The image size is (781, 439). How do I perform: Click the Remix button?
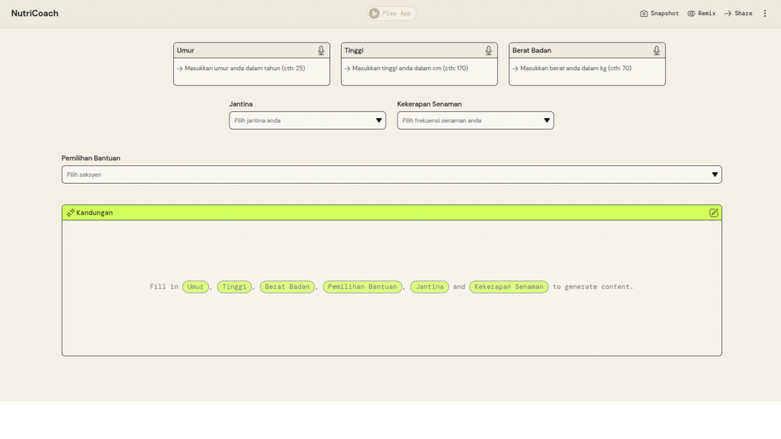click(701, 13)
